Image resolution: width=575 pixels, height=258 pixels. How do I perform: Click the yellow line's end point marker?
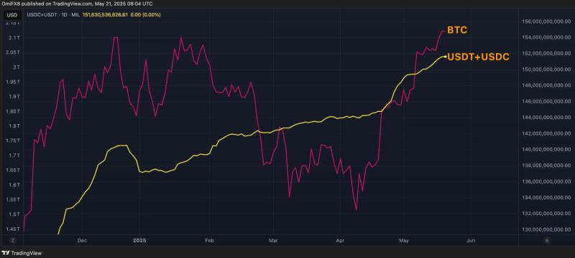(x=445, y=57)
